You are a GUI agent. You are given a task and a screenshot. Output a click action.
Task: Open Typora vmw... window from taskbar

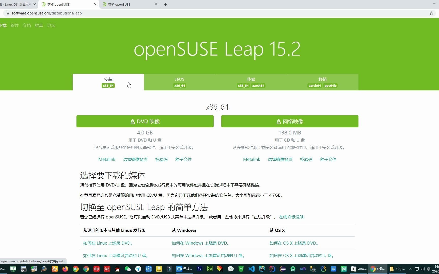(358, 269)
